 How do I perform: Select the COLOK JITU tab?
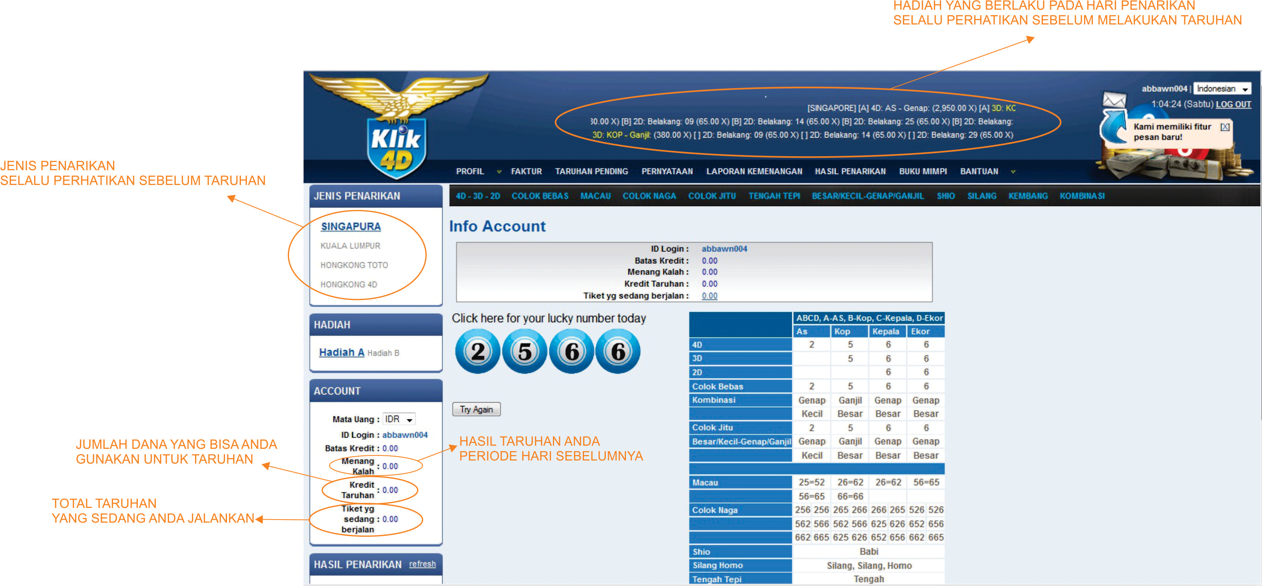tap(712, 196)
